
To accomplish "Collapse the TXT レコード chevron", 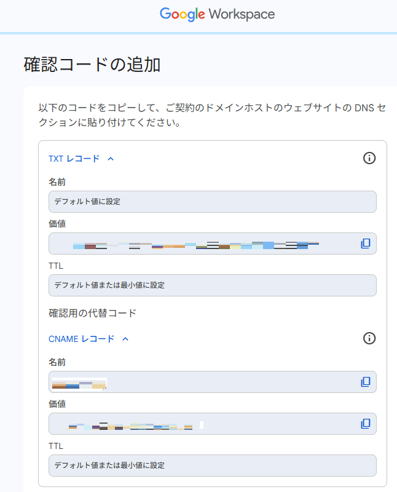I will [x=111, y=159].
